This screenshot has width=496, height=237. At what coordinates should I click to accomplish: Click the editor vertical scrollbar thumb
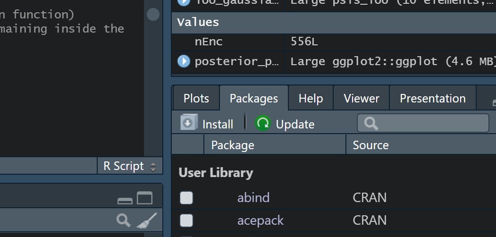coord(153,14)
